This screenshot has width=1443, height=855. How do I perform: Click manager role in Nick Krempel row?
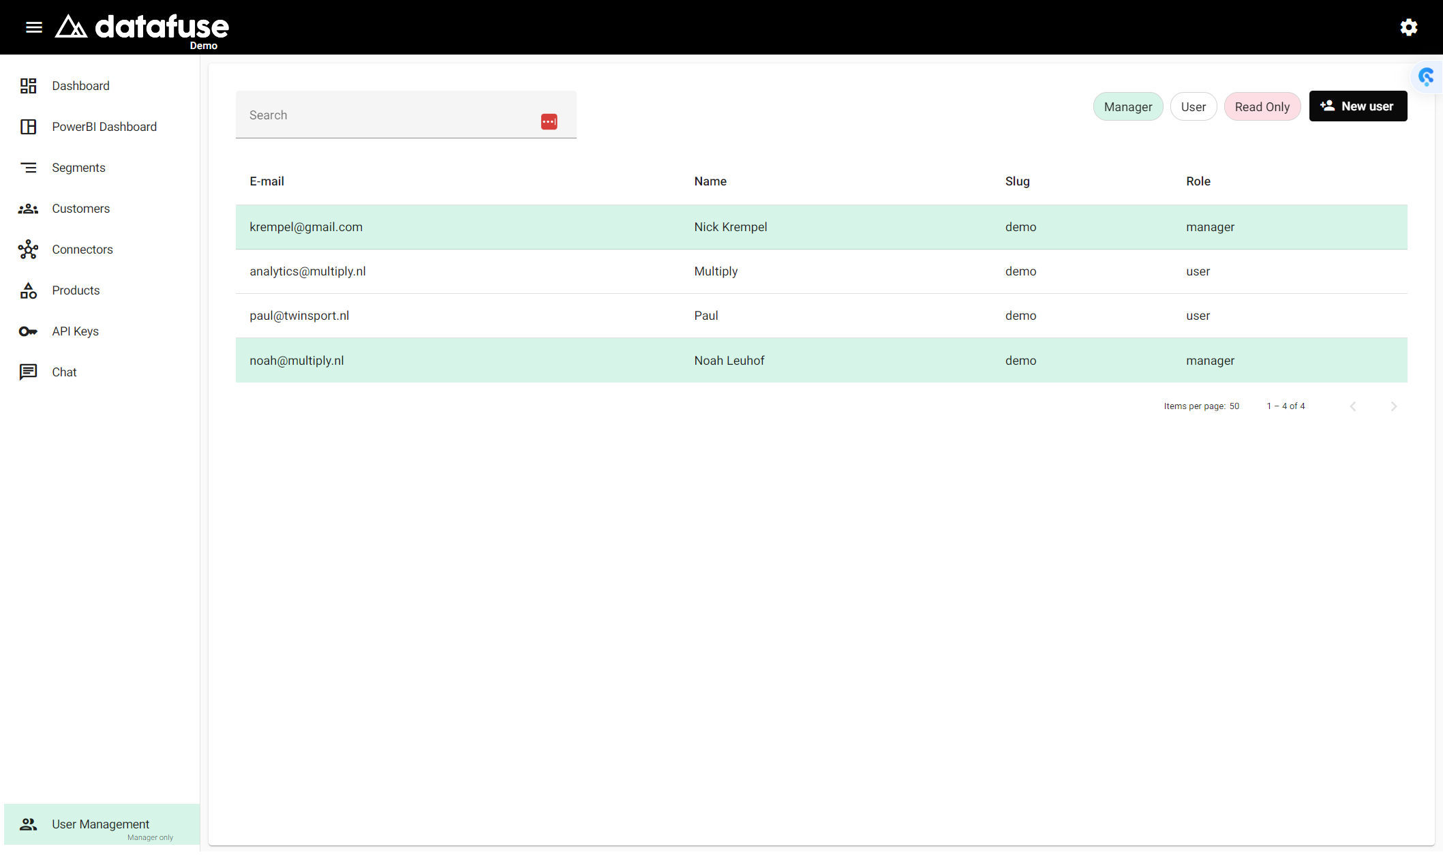pyautogui.click(x=1210, y=227)
